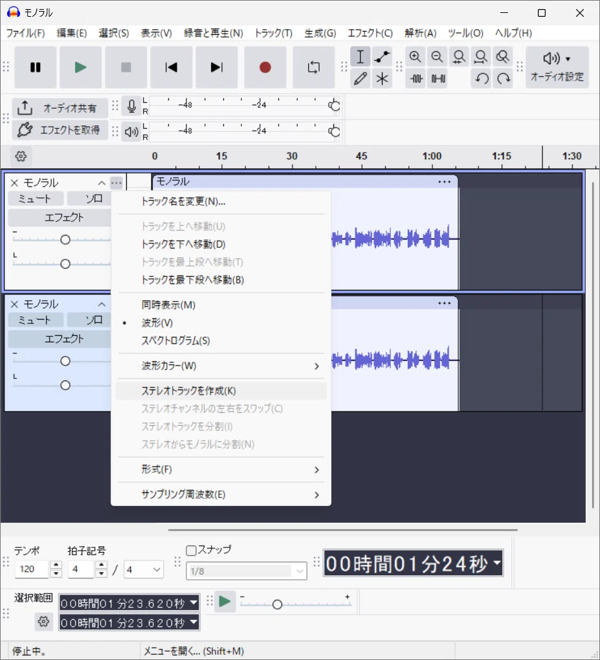Choose ステレオトラックを作成(K) from the menu

coord(221,391)
